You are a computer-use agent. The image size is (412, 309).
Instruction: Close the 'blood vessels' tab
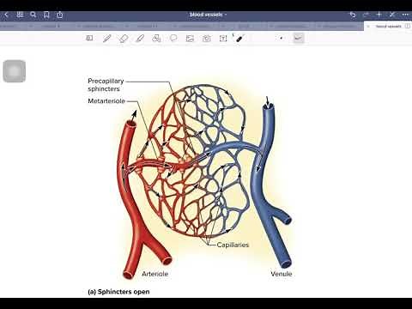pos(368,27)
